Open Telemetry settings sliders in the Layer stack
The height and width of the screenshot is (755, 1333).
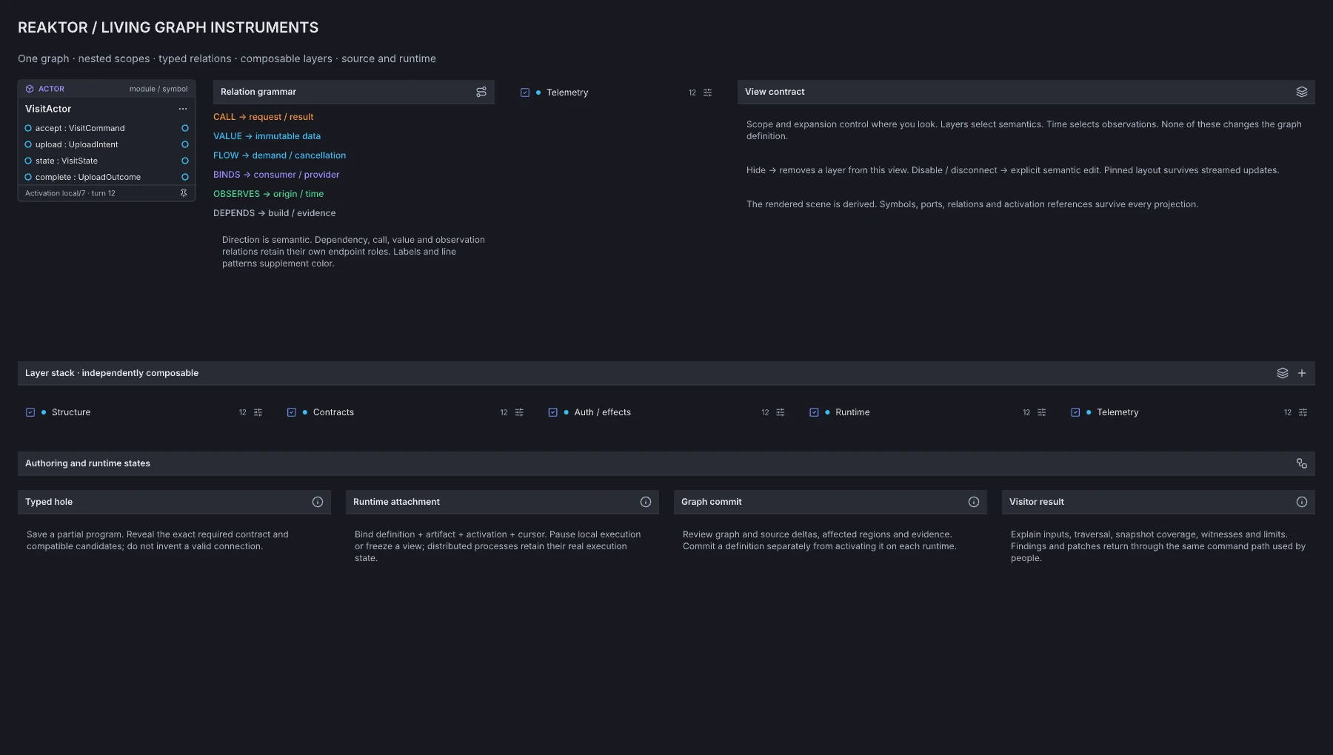[1303, 412]
